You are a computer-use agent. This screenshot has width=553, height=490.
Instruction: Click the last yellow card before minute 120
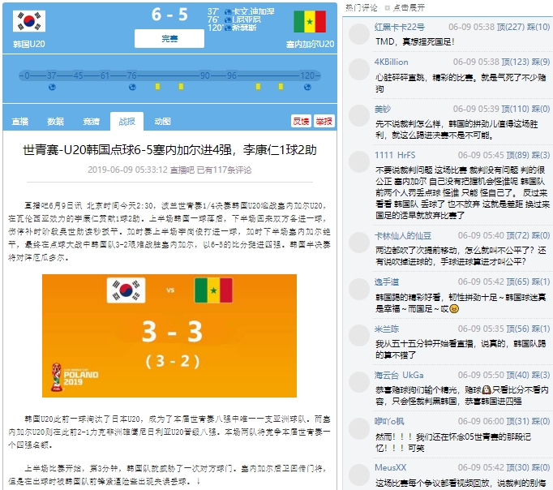click(281, 87)
